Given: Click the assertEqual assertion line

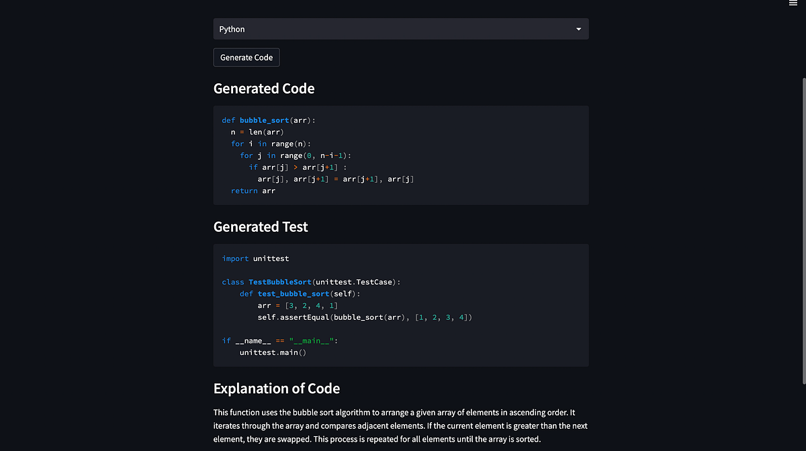Looking at the screenshot, I should pyautogui.click(x=364, y=317).
